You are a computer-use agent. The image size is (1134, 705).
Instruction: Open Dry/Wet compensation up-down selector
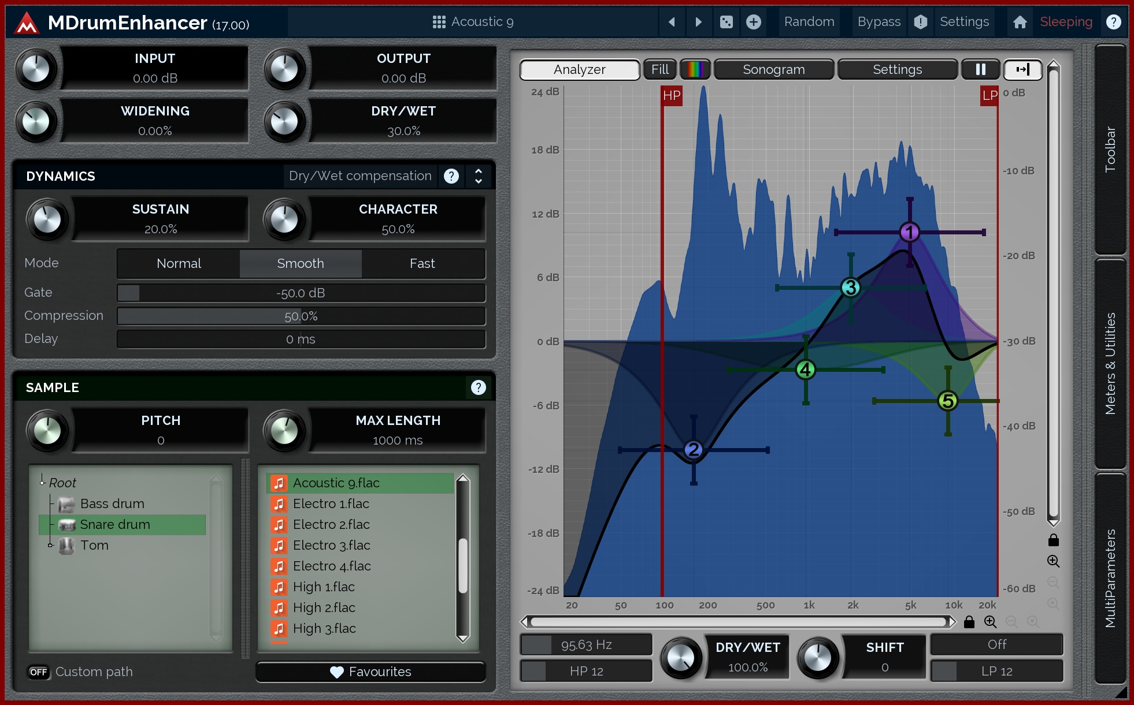(479, 176)
